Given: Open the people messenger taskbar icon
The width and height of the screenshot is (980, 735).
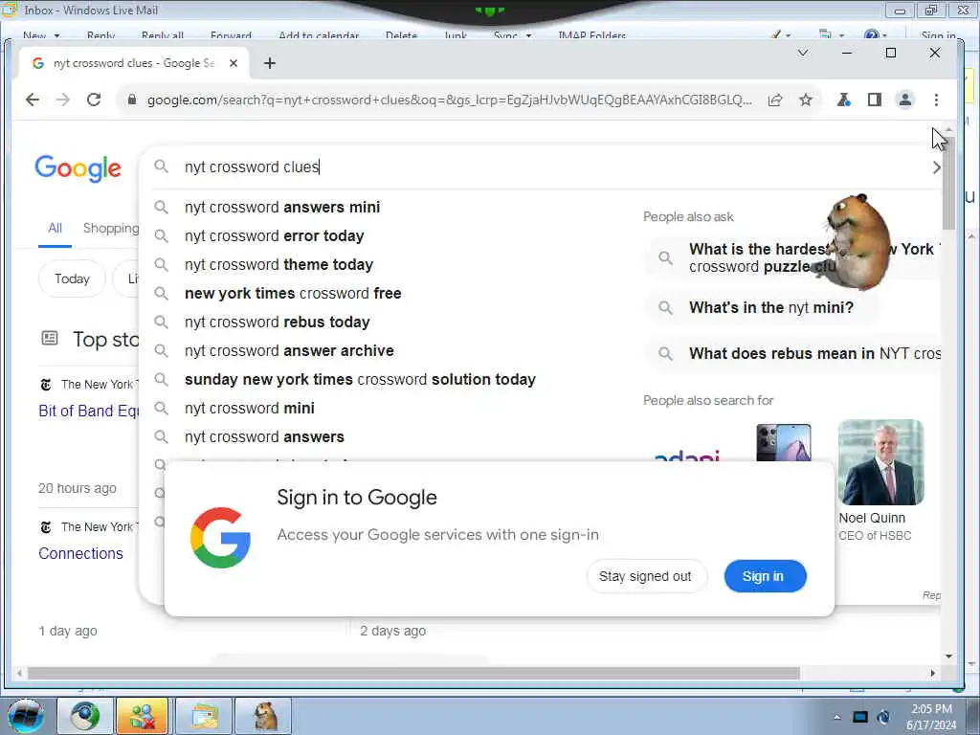Looking at the screenshot, I should pyautogui.click(x=143, y=716).
